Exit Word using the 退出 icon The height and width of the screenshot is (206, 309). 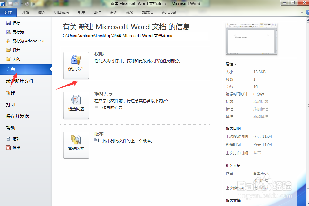(x=13, y=148)
